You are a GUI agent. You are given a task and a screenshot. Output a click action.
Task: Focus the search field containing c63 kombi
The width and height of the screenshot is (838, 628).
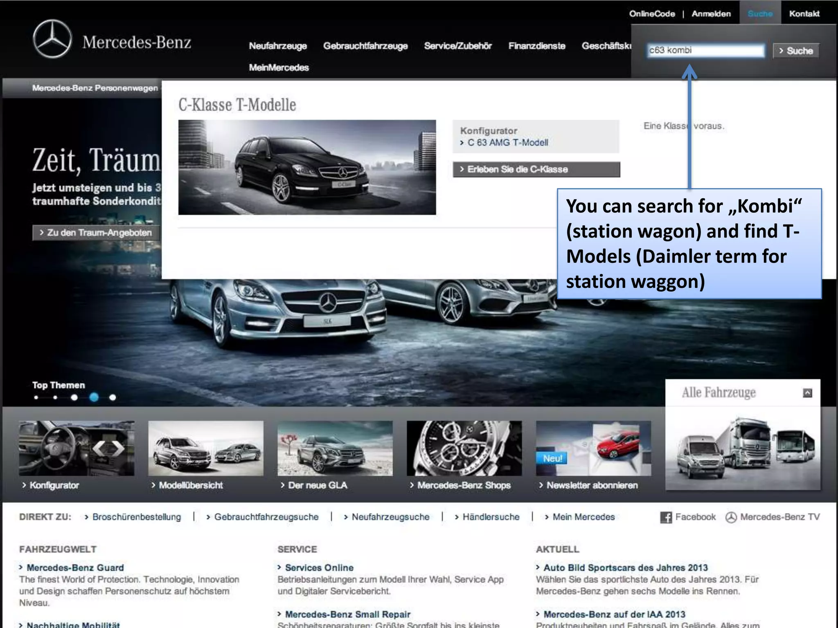[x=705, y=51]
